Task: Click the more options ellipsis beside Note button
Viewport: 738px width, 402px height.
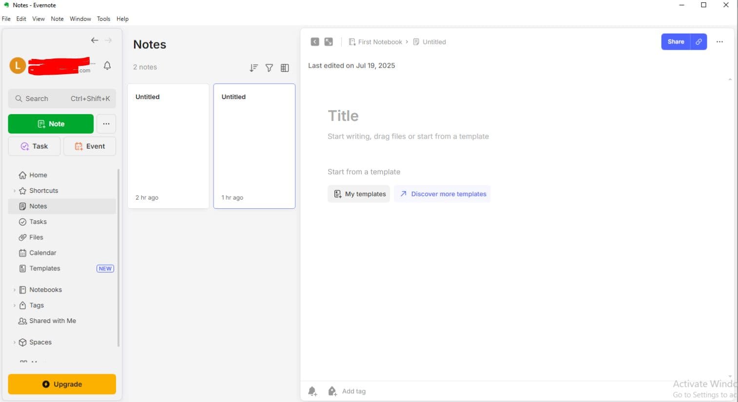Action: [106, 123]
